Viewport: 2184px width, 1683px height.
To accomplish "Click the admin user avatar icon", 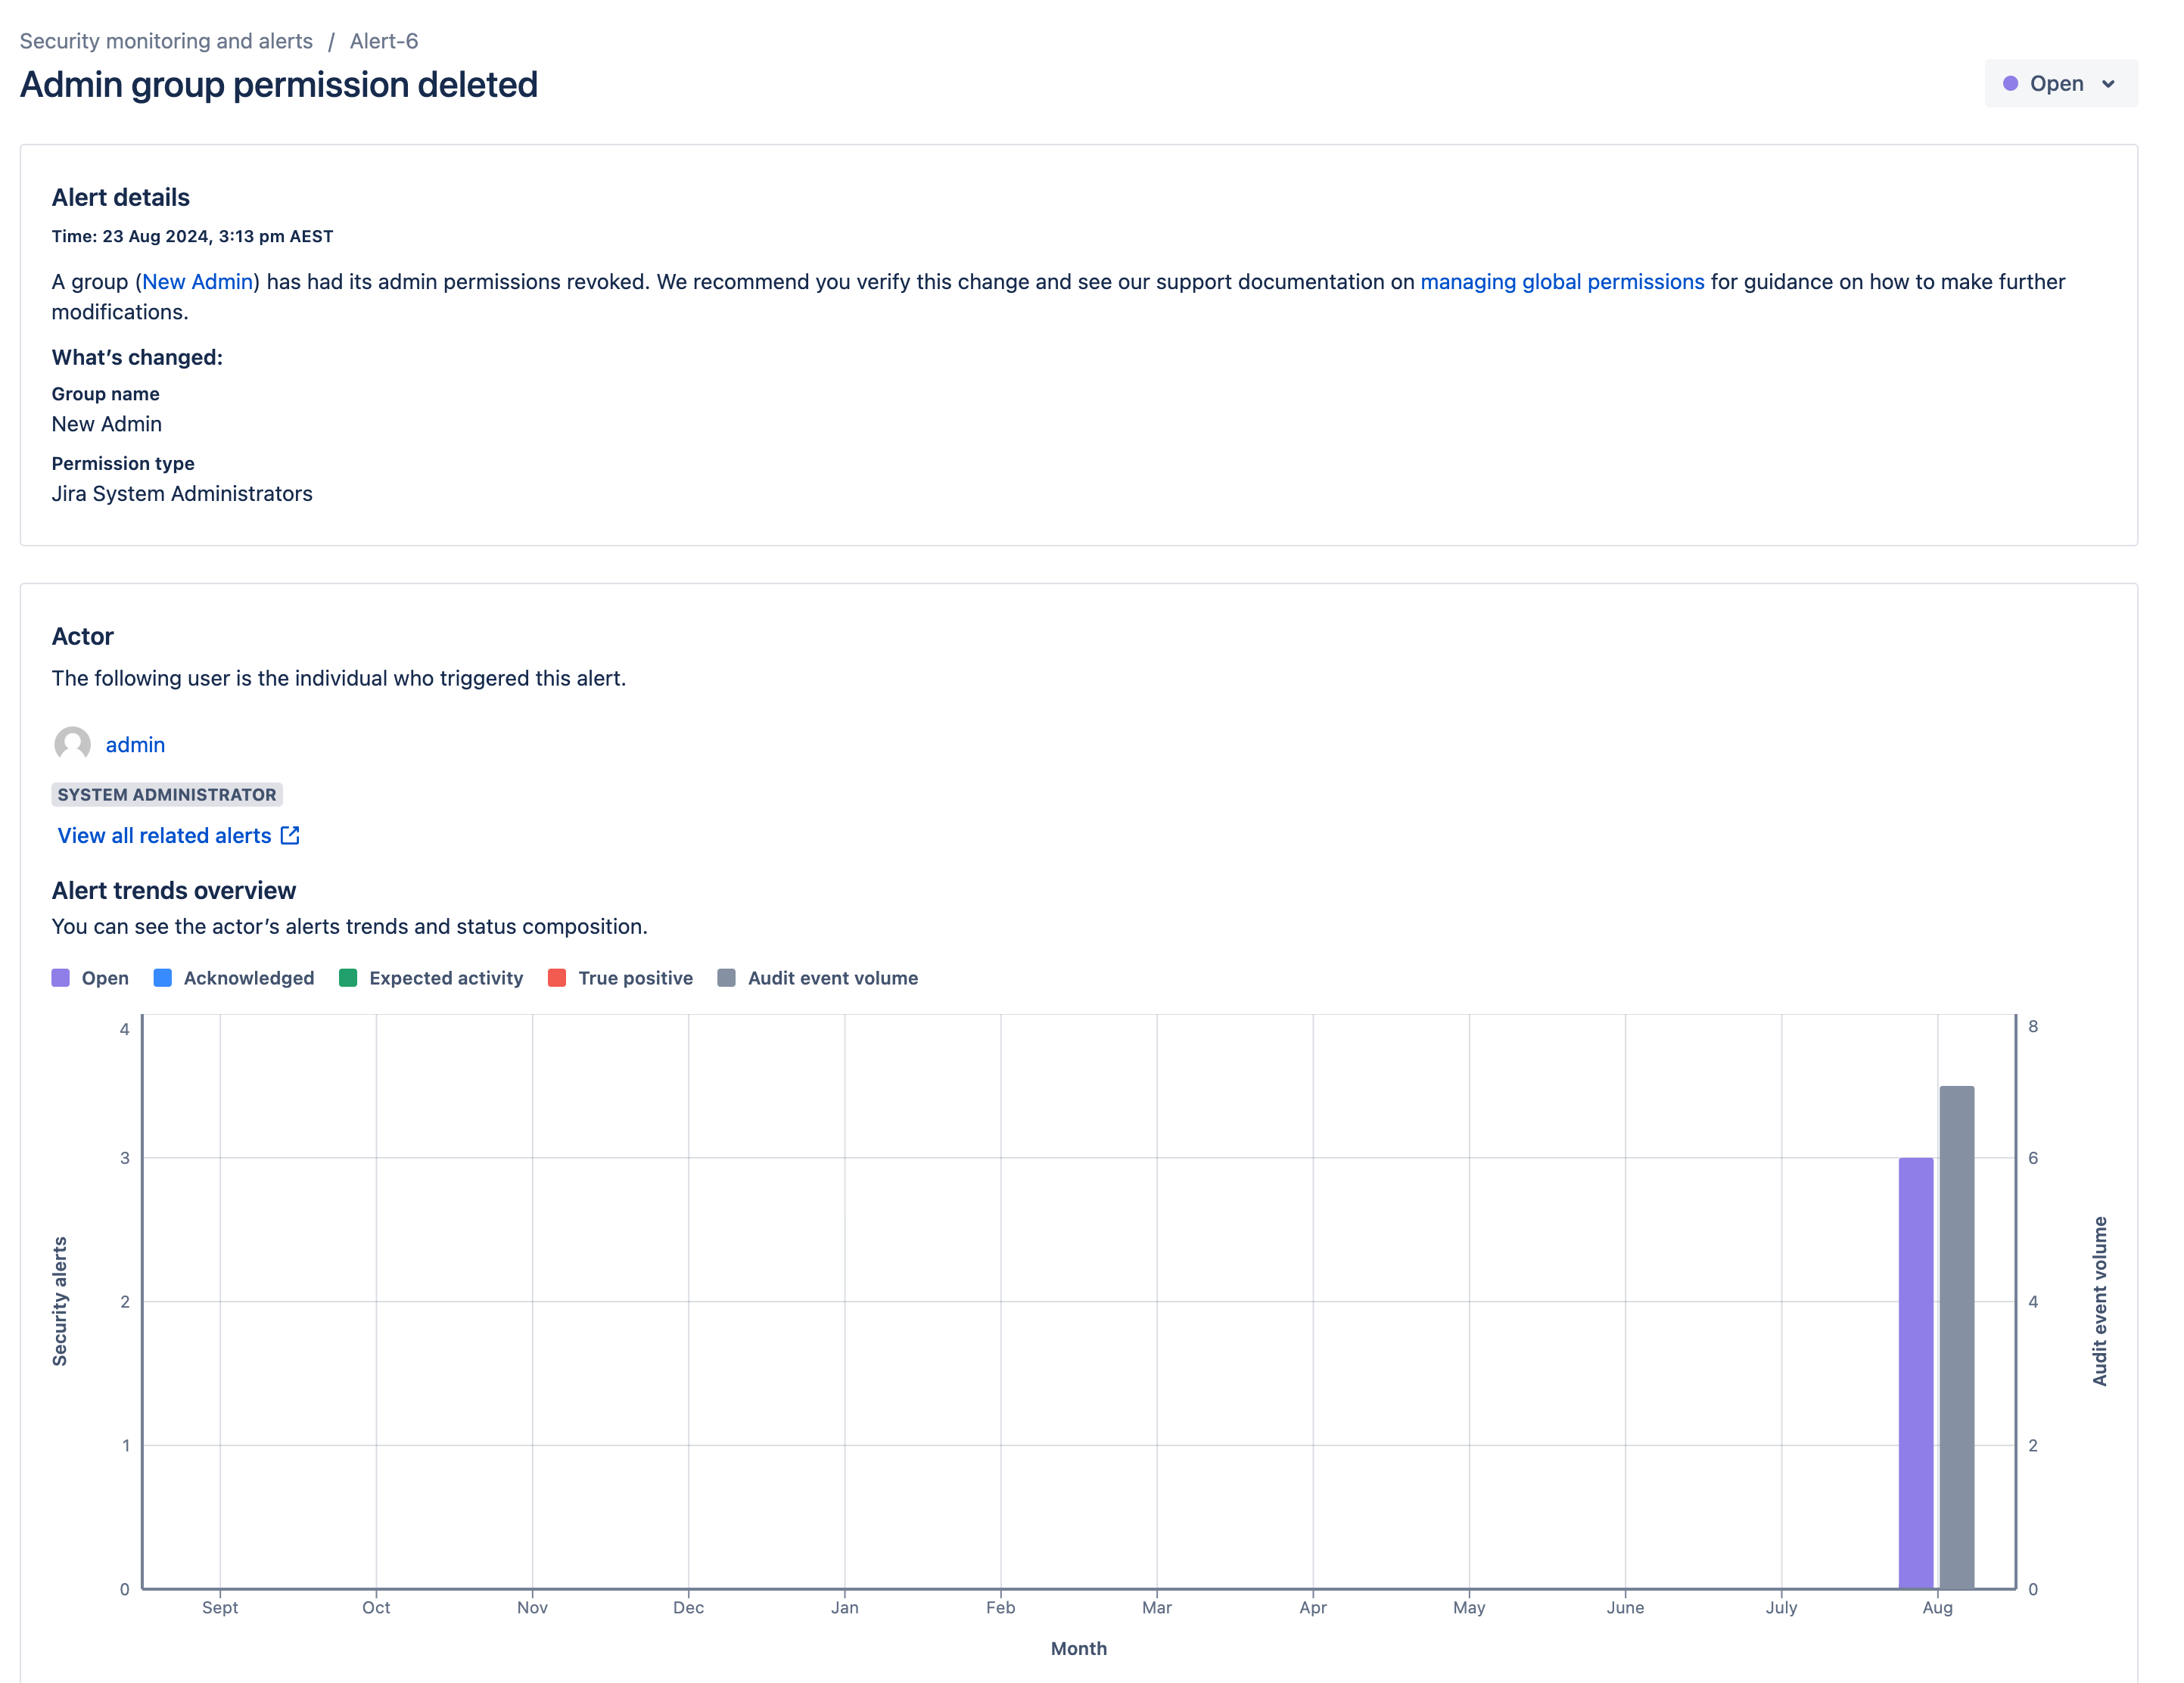I will tap(72, 745).
